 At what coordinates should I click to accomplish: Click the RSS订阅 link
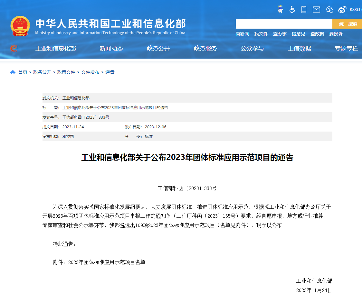tap(356, 9)
